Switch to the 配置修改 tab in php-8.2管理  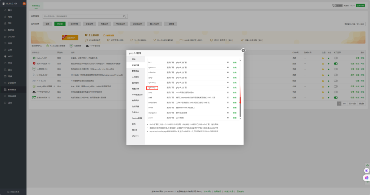point(136,71)
